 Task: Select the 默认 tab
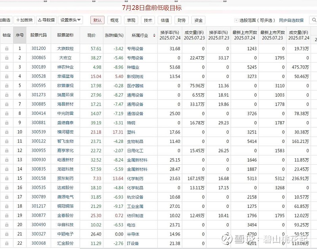click(97, 20)
